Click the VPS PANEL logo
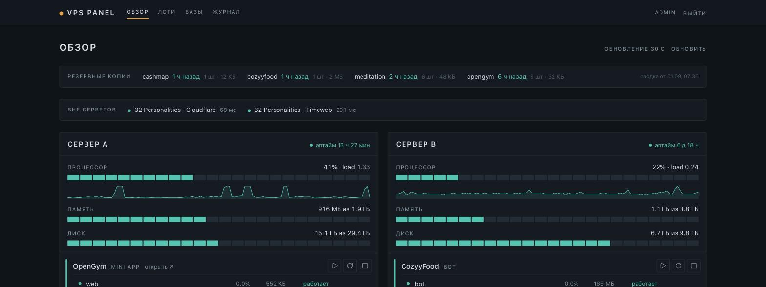 (x=87, y=13)
